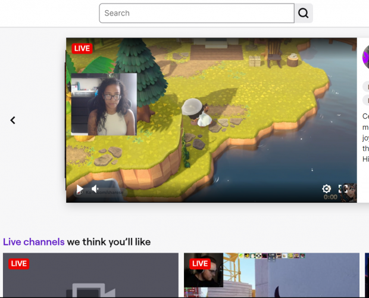369x298 pixels.
Task: Click the "Live channels" heading link
Action: pyautogui.click(x=34, y=242)
